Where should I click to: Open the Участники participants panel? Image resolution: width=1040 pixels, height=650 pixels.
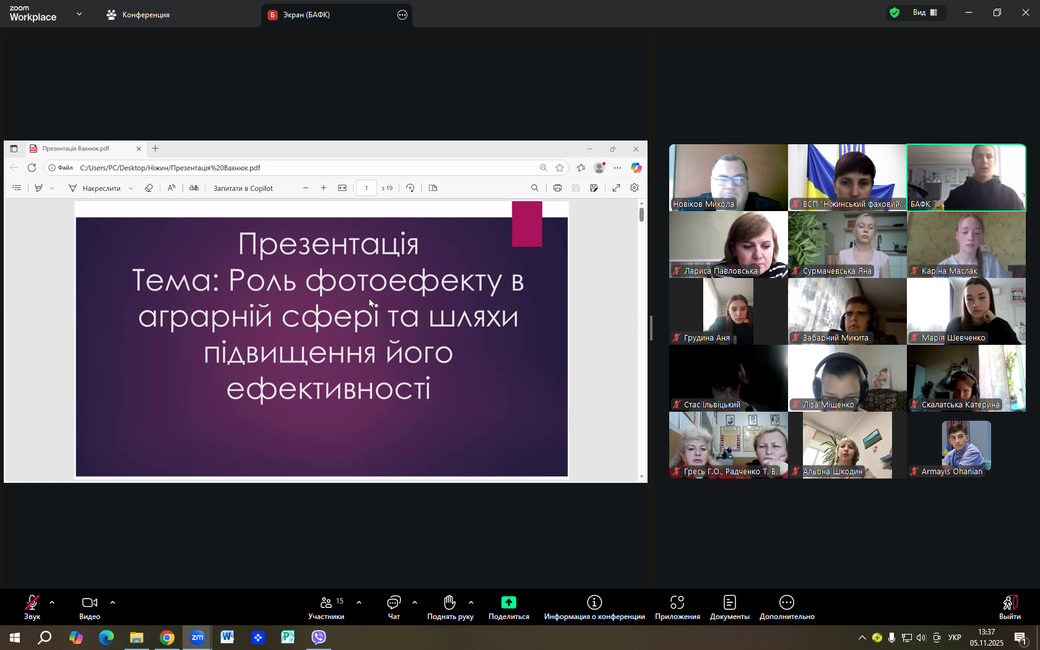pyautogui.click(x=326, y=607)
